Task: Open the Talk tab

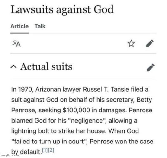Action: 40,26
